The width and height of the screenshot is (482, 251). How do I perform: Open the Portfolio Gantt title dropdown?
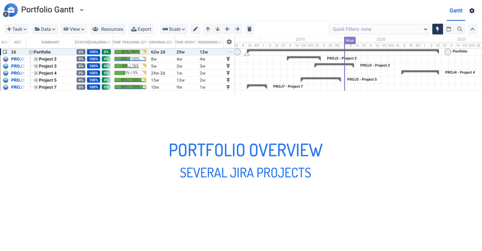click(x=82, y=10)
